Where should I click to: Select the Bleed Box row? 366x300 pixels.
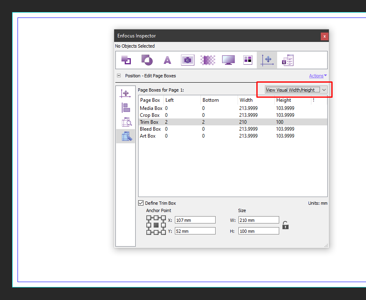[233, 129]
